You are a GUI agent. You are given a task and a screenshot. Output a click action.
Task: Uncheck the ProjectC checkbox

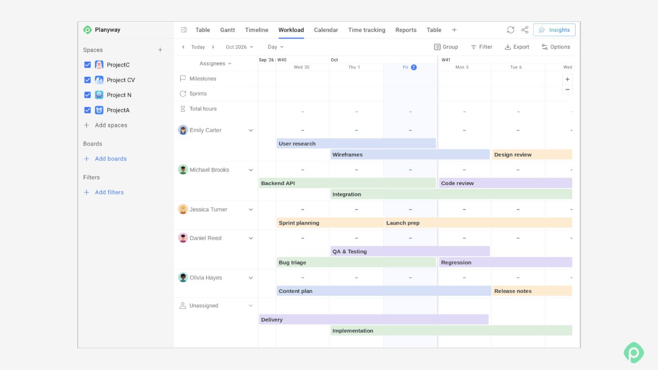[87, 65]
